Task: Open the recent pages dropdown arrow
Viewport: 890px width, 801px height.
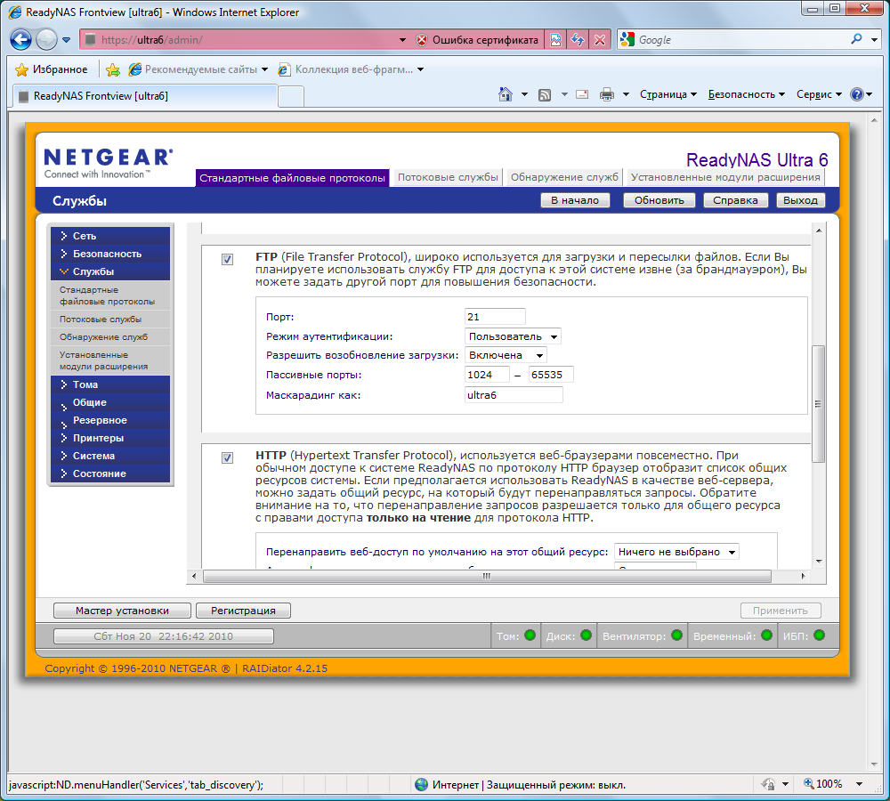Action: (67, 40)
